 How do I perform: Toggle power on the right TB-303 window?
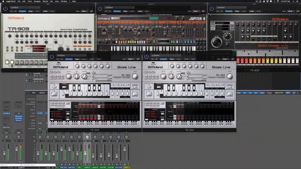pos(146,56)
